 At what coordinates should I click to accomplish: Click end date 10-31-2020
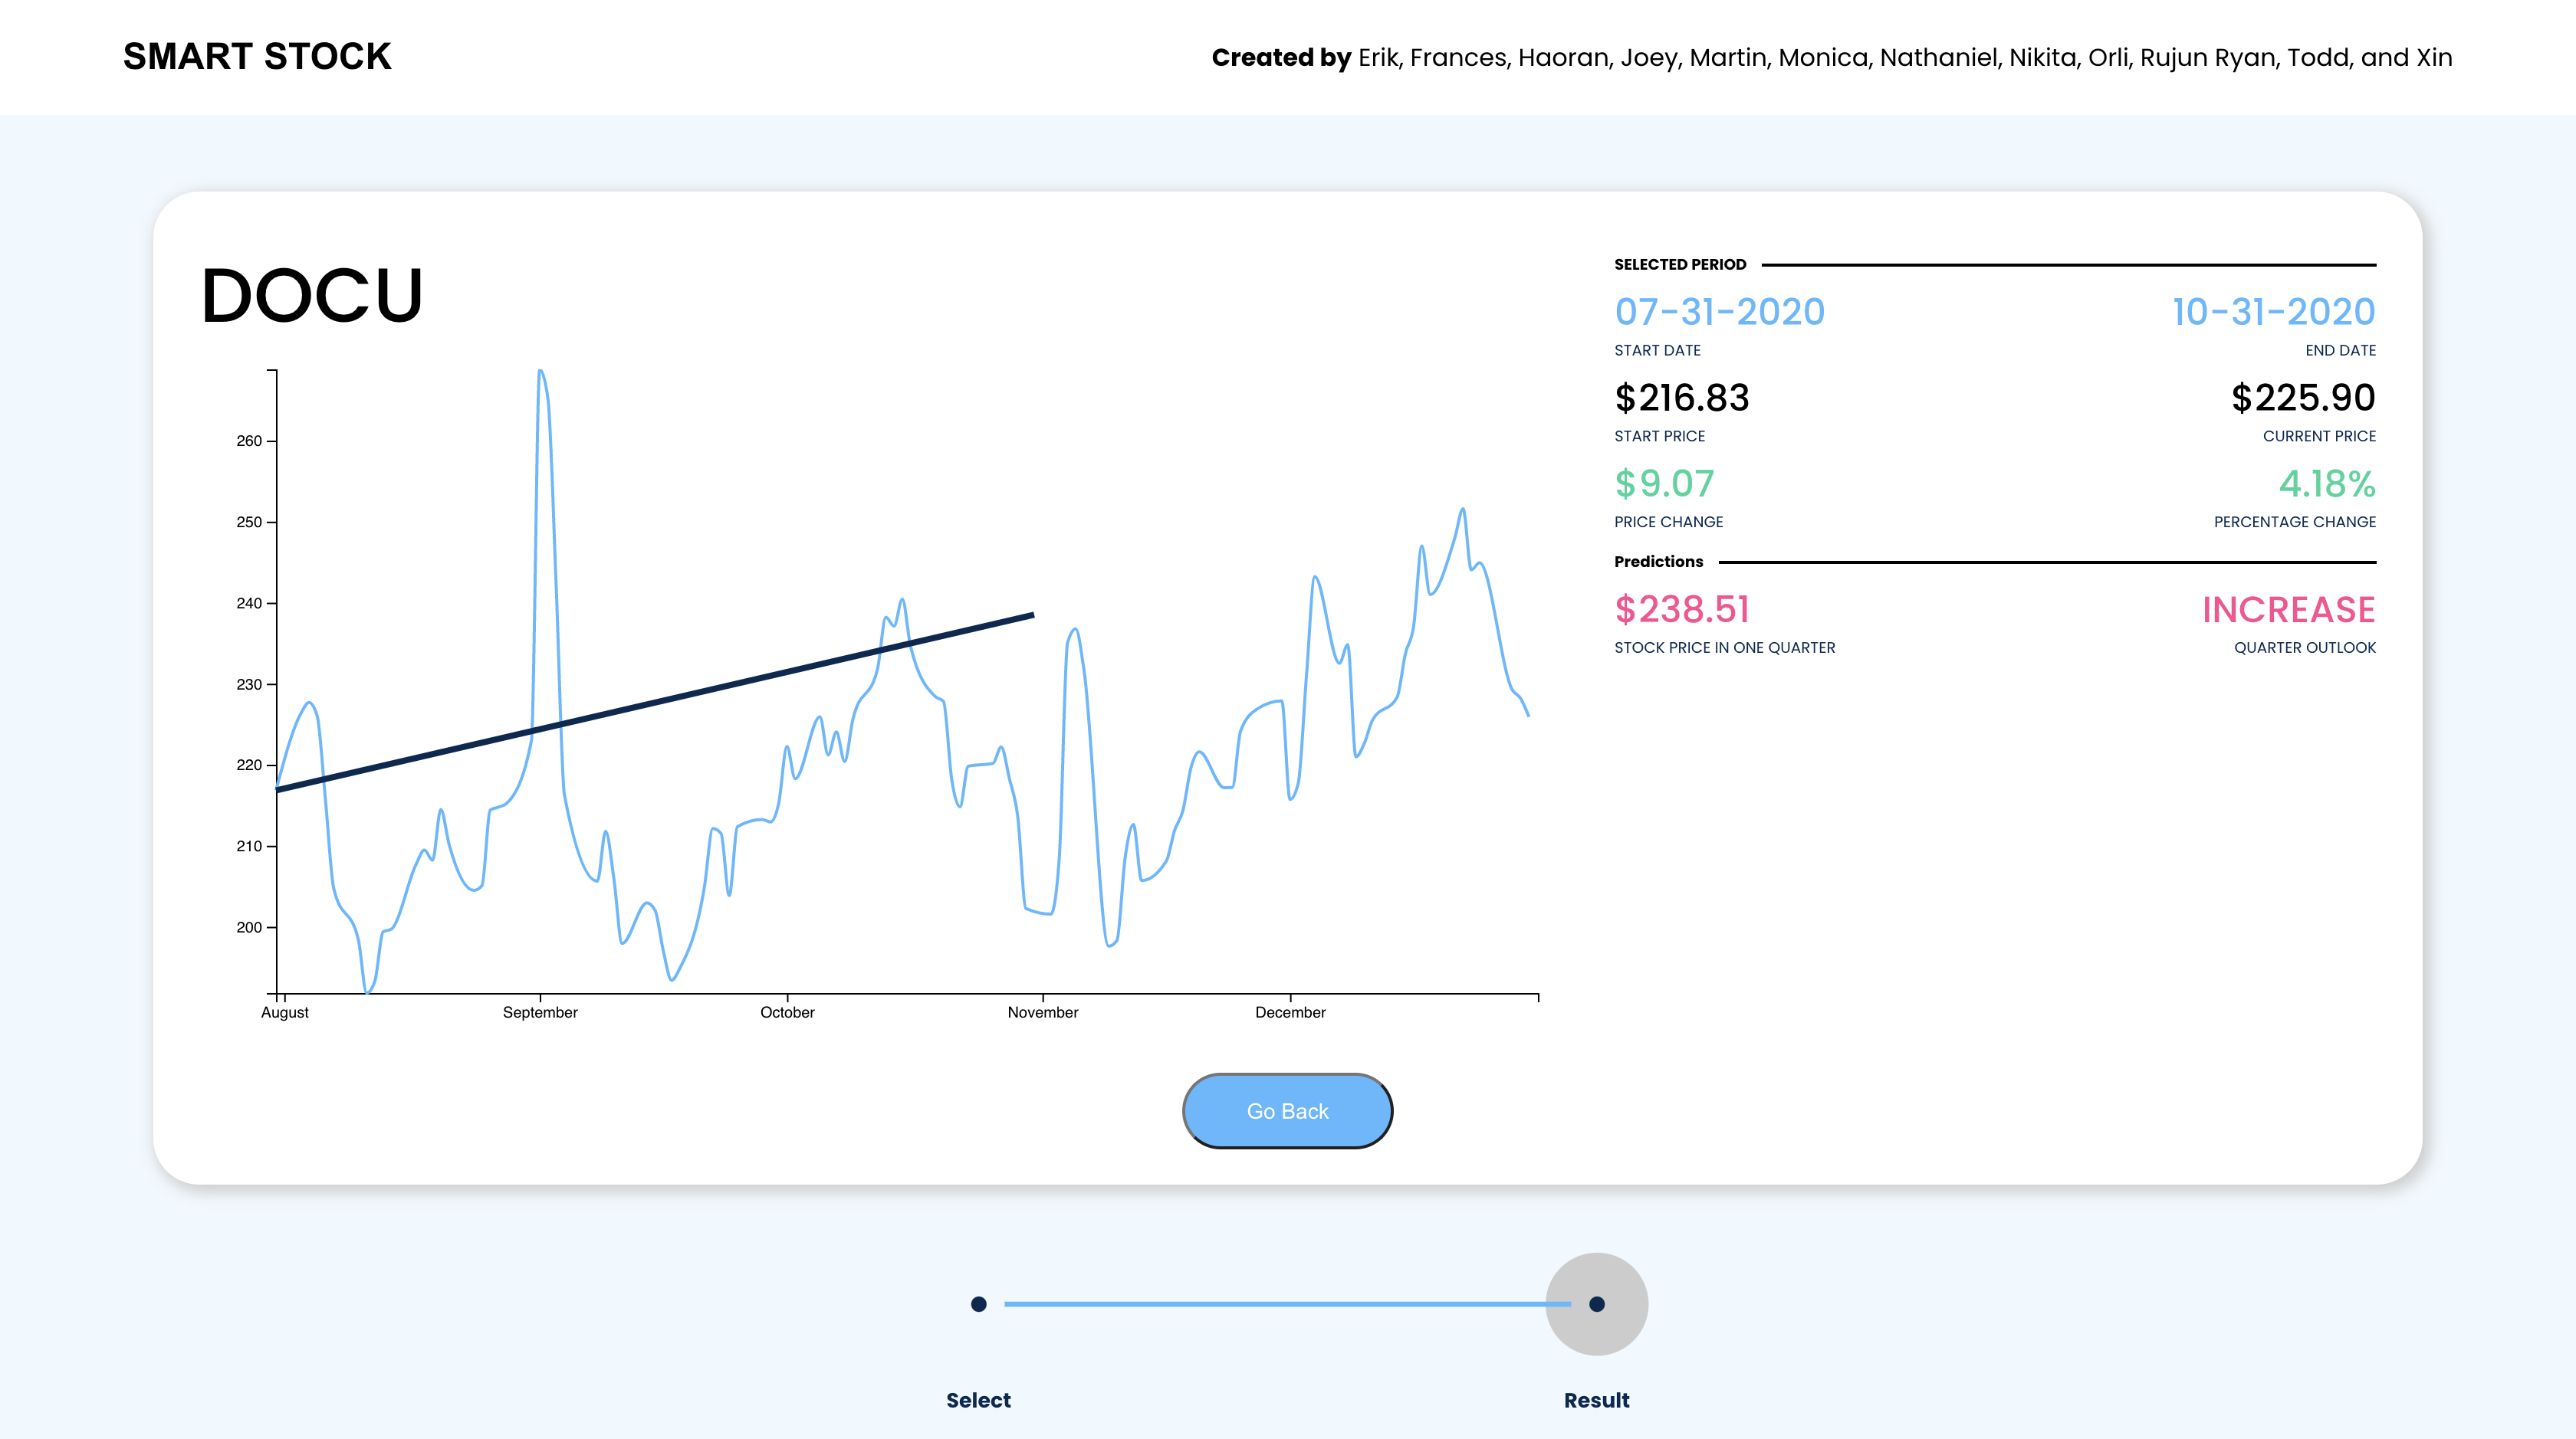click(x=2273, y=312)
